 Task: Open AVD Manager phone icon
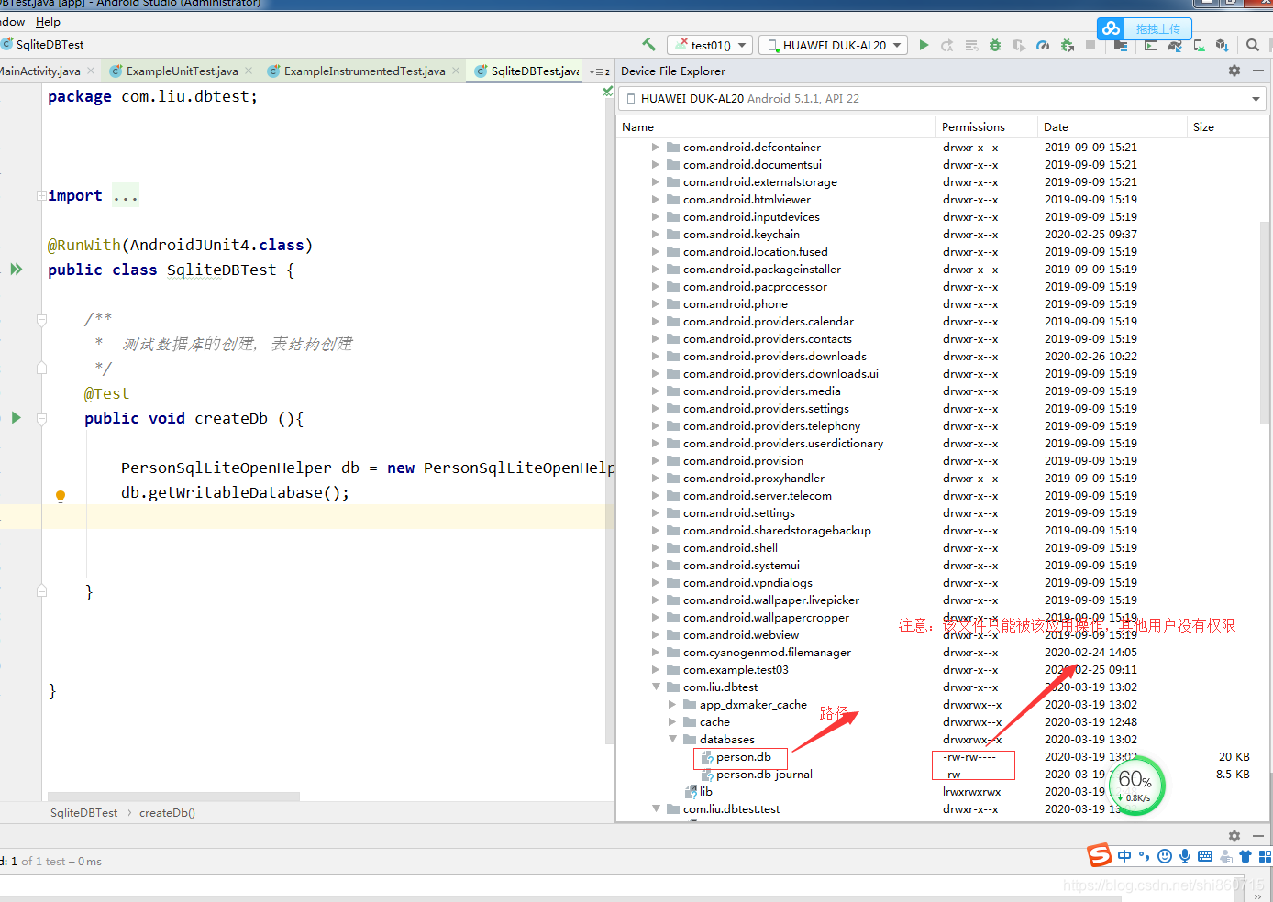pos(1199,45)
